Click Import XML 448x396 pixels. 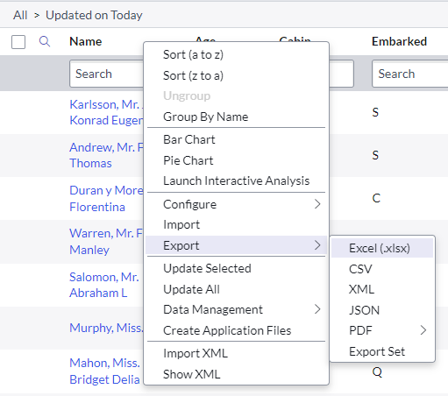(x=236, y=353)
